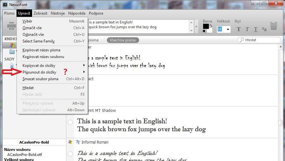
Task: Choose Výběr menu entry
Action: pyautogui.click(x=52, y=21)
